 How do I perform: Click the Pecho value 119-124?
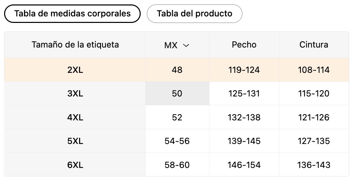pos(244,70)
